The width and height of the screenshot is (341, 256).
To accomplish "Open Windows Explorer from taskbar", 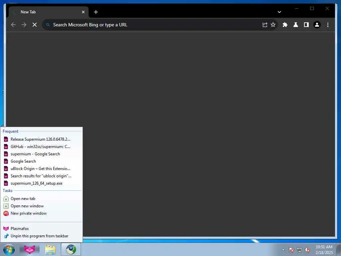I will [x=51, y=250].
